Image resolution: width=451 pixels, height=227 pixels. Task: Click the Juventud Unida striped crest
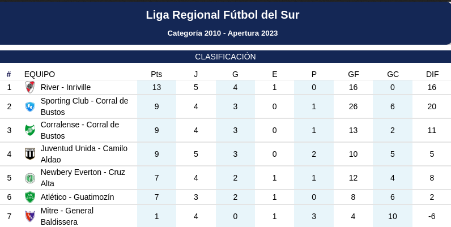30,154
